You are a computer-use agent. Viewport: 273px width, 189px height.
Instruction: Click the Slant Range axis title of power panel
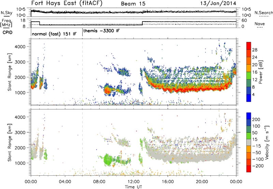point(10,72)
